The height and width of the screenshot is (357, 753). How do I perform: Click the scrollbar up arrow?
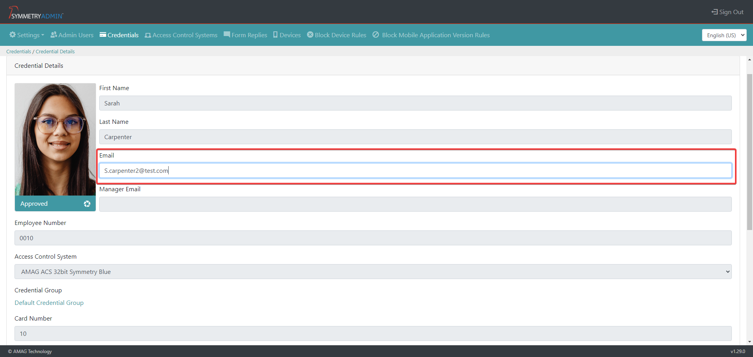[x=749, y=60]
